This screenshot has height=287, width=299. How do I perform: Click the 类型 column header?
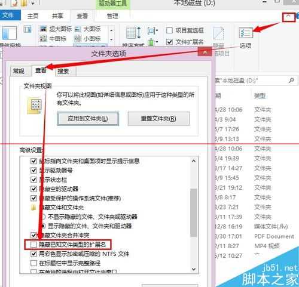click(260, 96)
